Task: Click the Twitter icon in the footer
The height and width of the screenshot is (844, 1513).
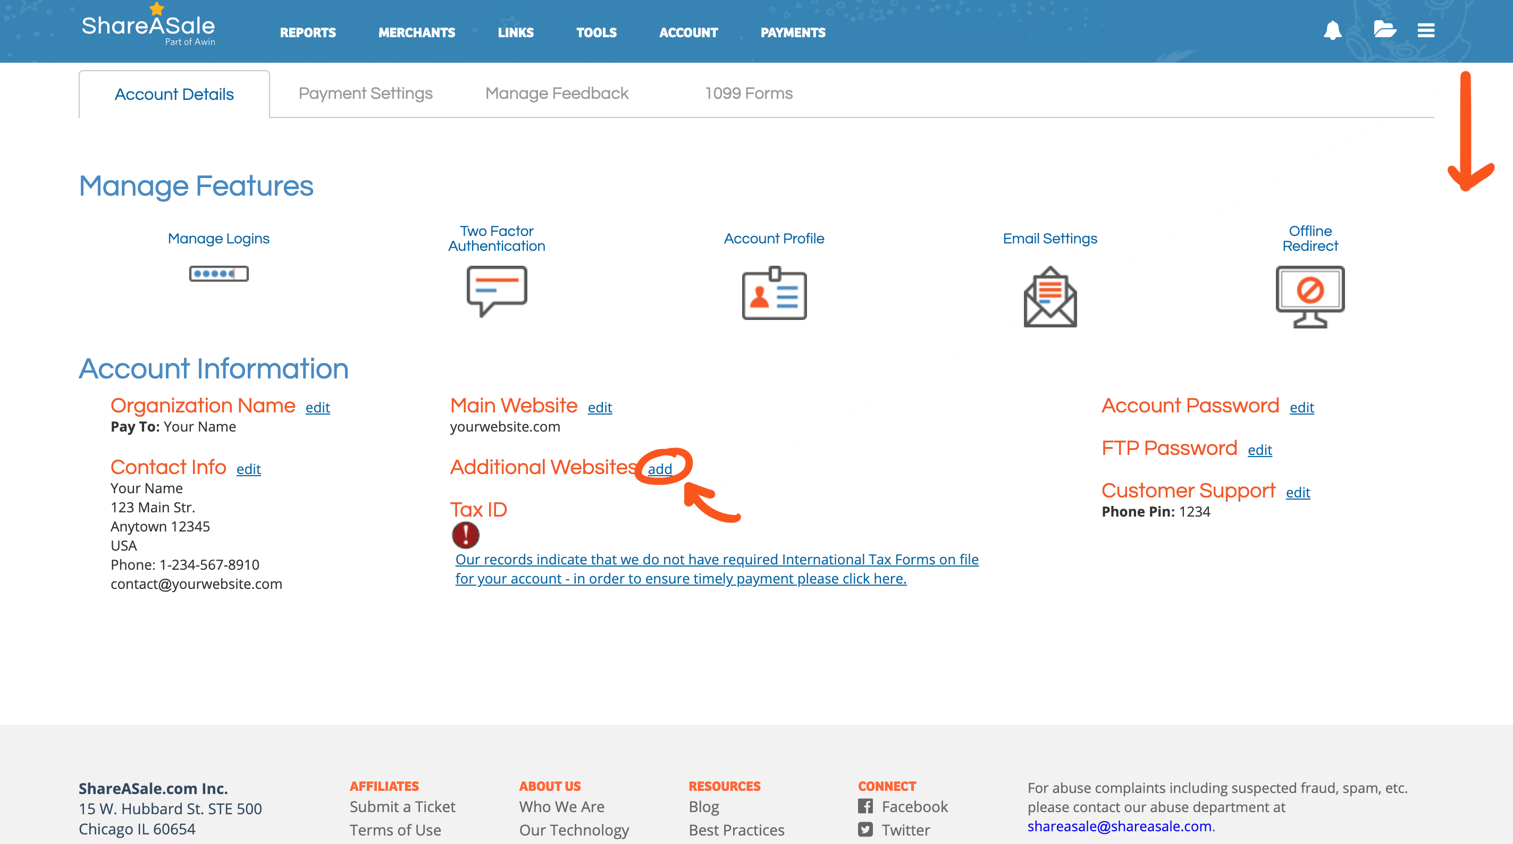Action: click(865, 829)
